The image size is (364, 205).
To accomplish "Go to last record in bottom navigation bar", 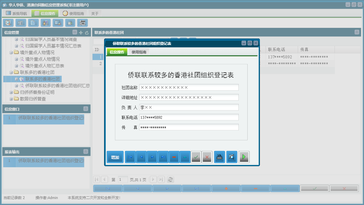I will pyautogui.click(x=197, y=188).
